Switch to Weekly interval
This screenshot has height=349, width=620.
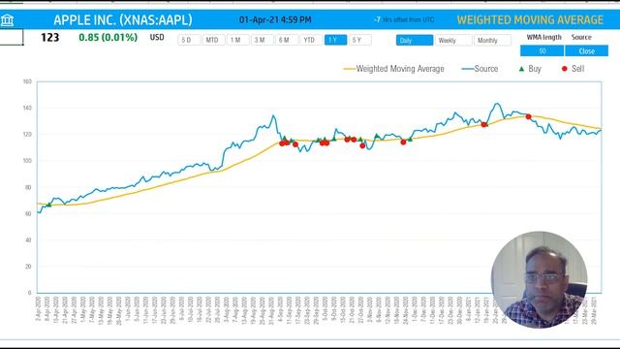(x=453, y=41)
